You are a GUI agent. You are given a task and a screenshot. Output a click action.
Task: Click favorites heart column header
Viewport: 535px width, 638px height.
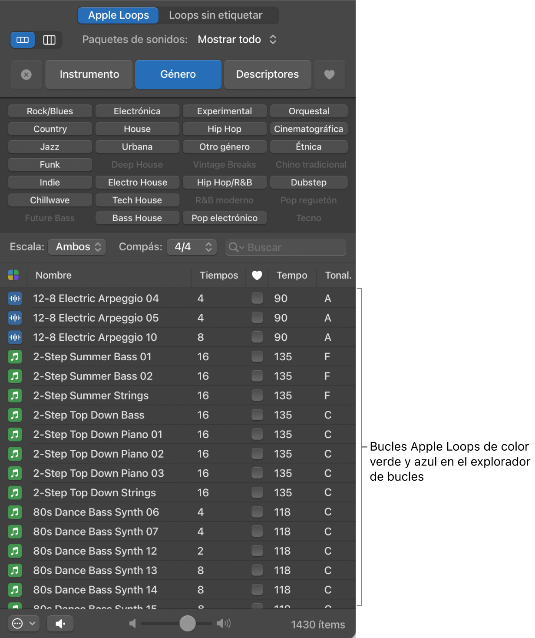click(257, 276)
